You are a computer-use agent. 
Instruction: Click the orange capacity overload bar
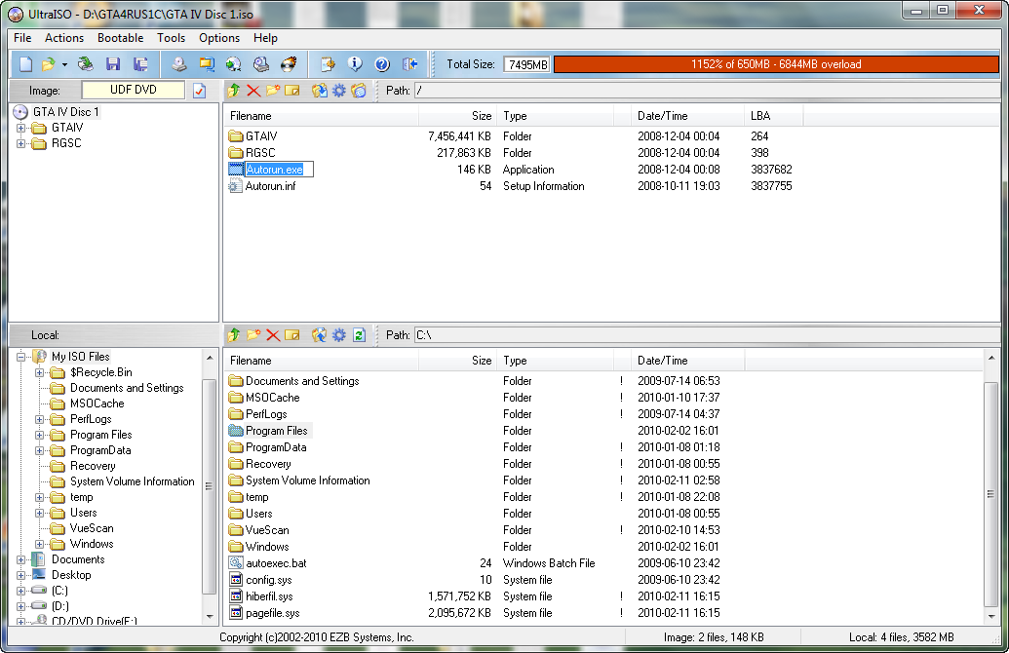(x=776, y=64)
